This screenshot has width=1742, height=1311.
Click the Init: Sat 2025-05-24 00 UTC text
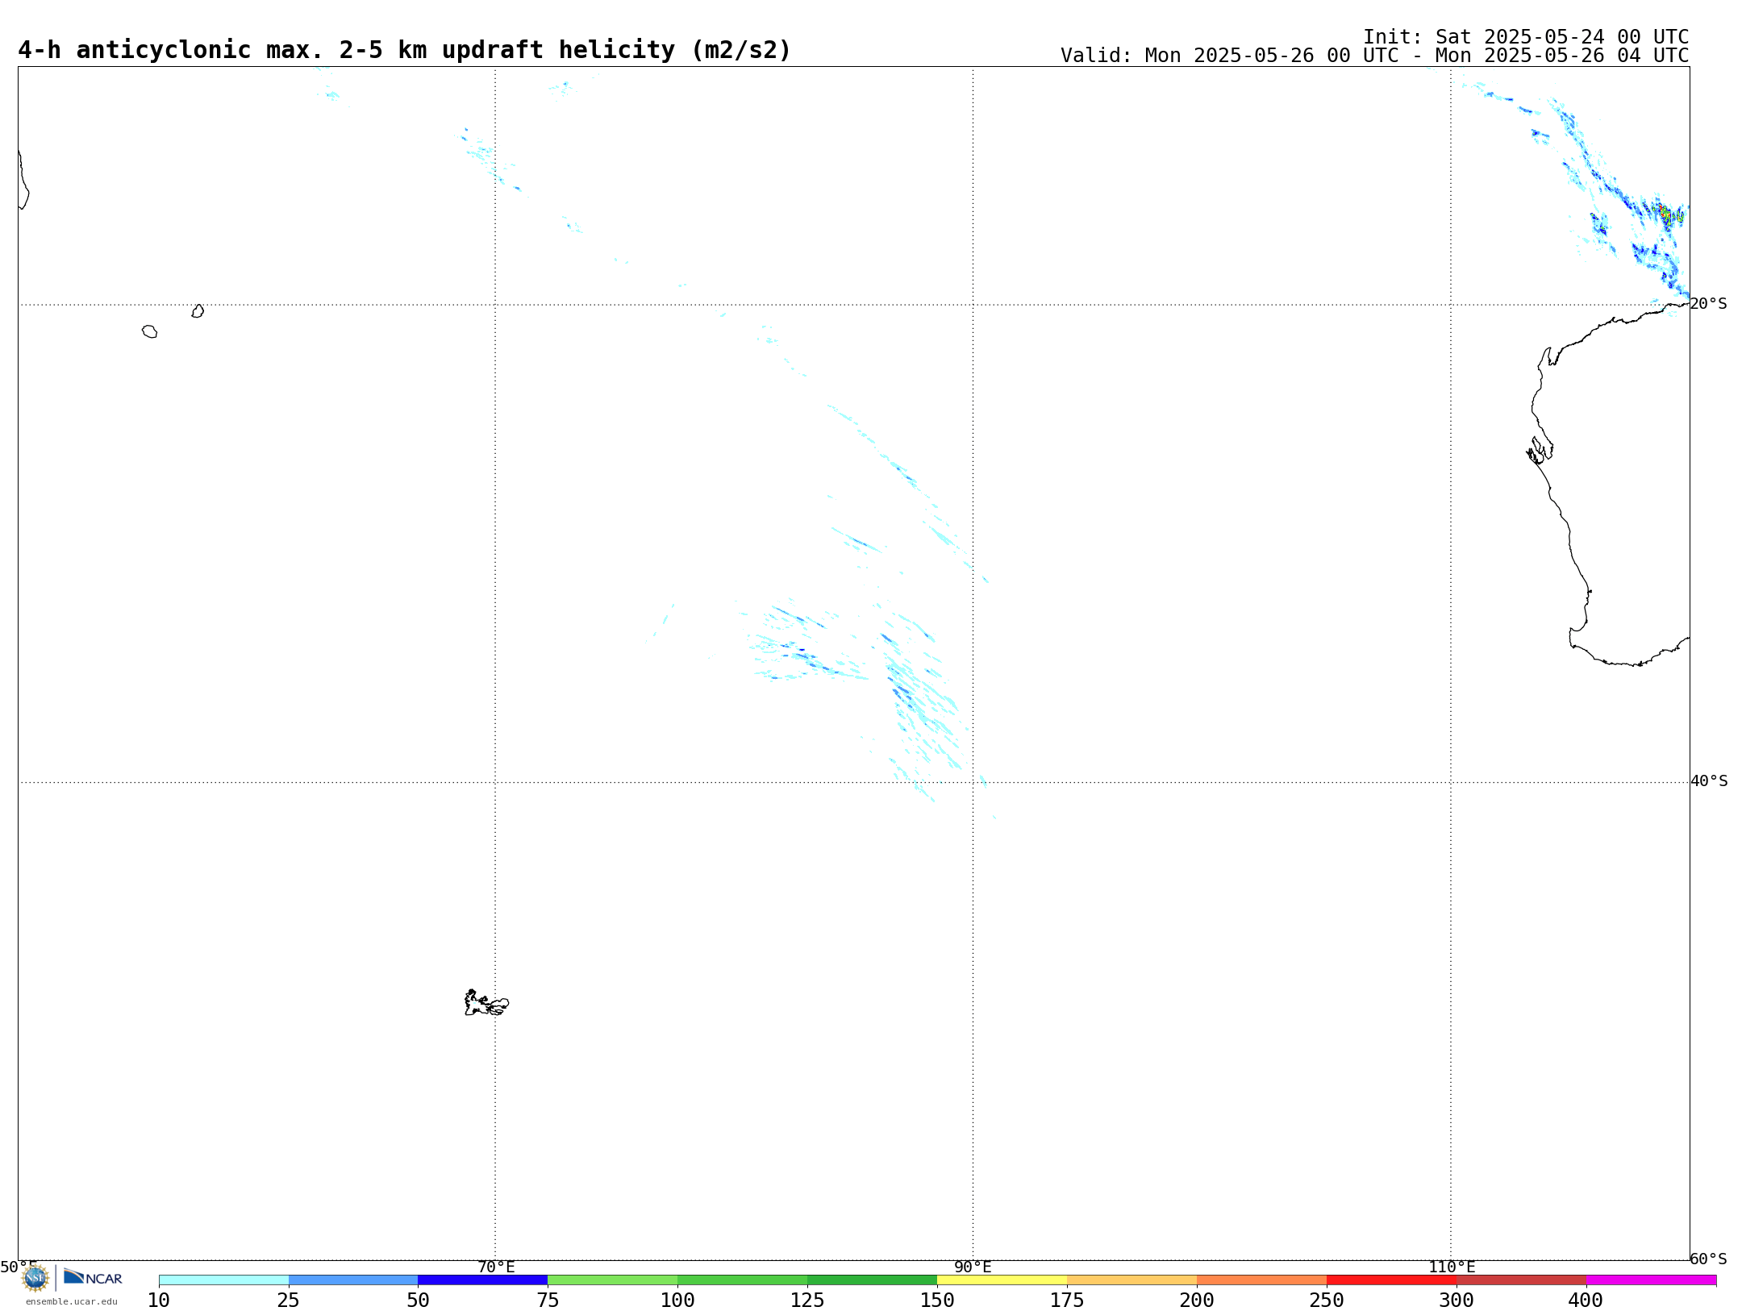(1526, 37)
